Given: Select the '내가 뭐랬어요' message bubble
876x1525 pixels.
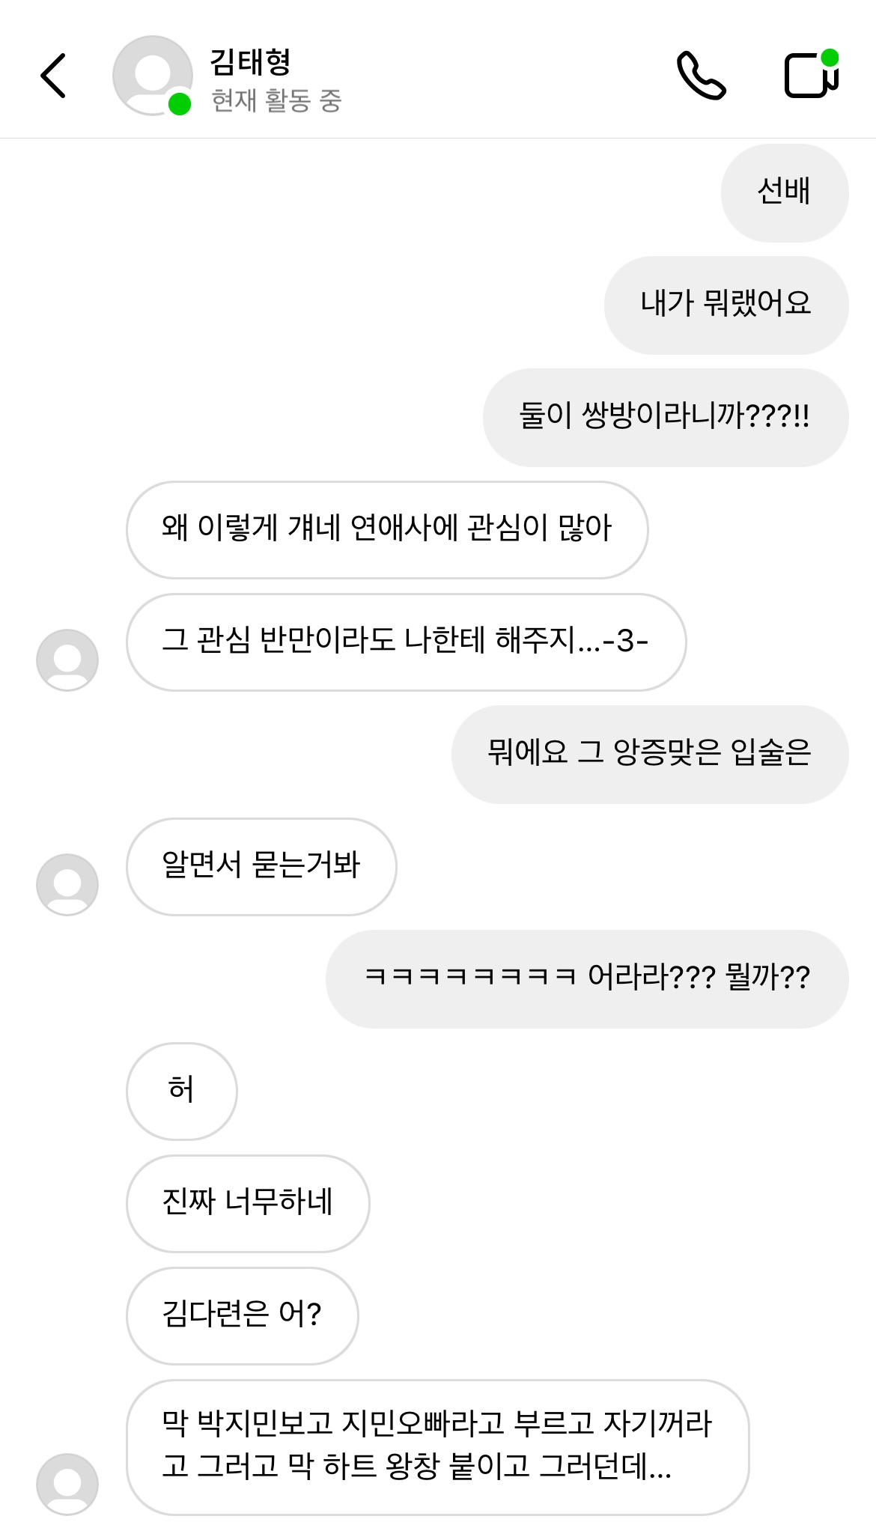Looking at the screenshot, I should (726, 305).
